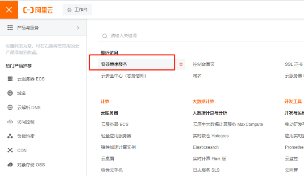Image resolution: width=304 pixels, height=176 pixels.
Task: Open 负载均衡 in sidebar
Action: [x=26, y=136]
